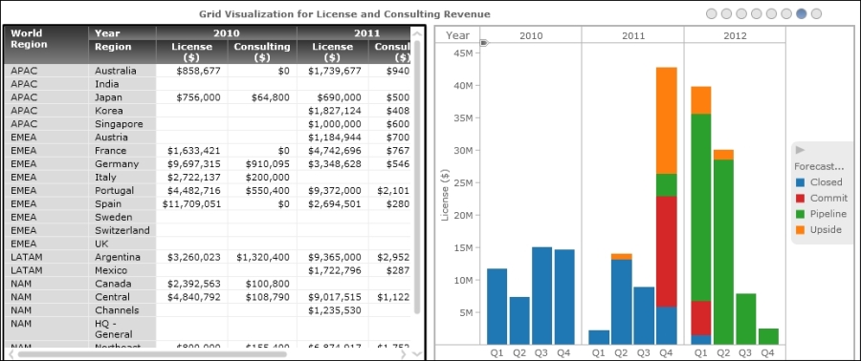Click the World Region column header
The image size is (861, 361).
tap(46, 45)
